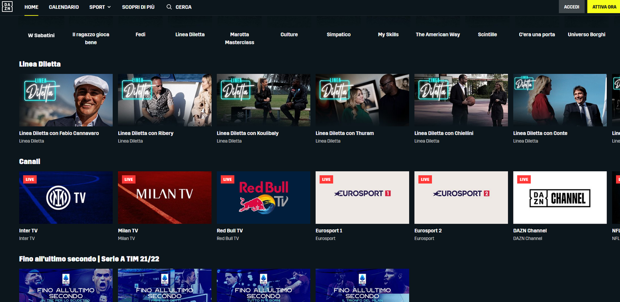The width and height of the screenshot is (620, 302).
Task: Click LIVE badge on Eurosport 1 tile
Action: tap(326, 180)
